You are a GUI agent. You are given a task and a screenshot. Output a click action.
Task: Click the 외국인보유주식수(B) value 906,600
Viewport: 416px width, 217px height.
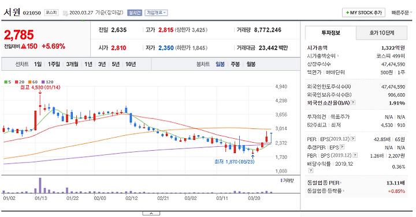[396, 94]
